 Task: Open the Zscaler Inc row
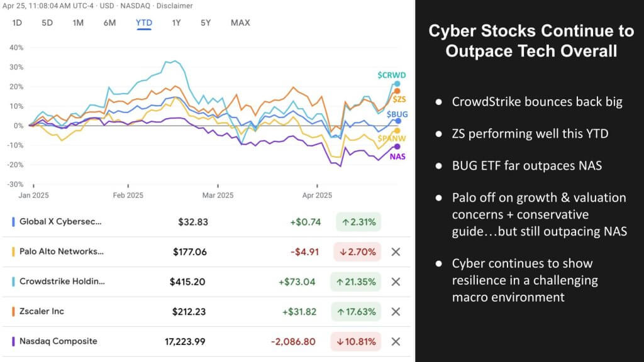click(42, 312)
